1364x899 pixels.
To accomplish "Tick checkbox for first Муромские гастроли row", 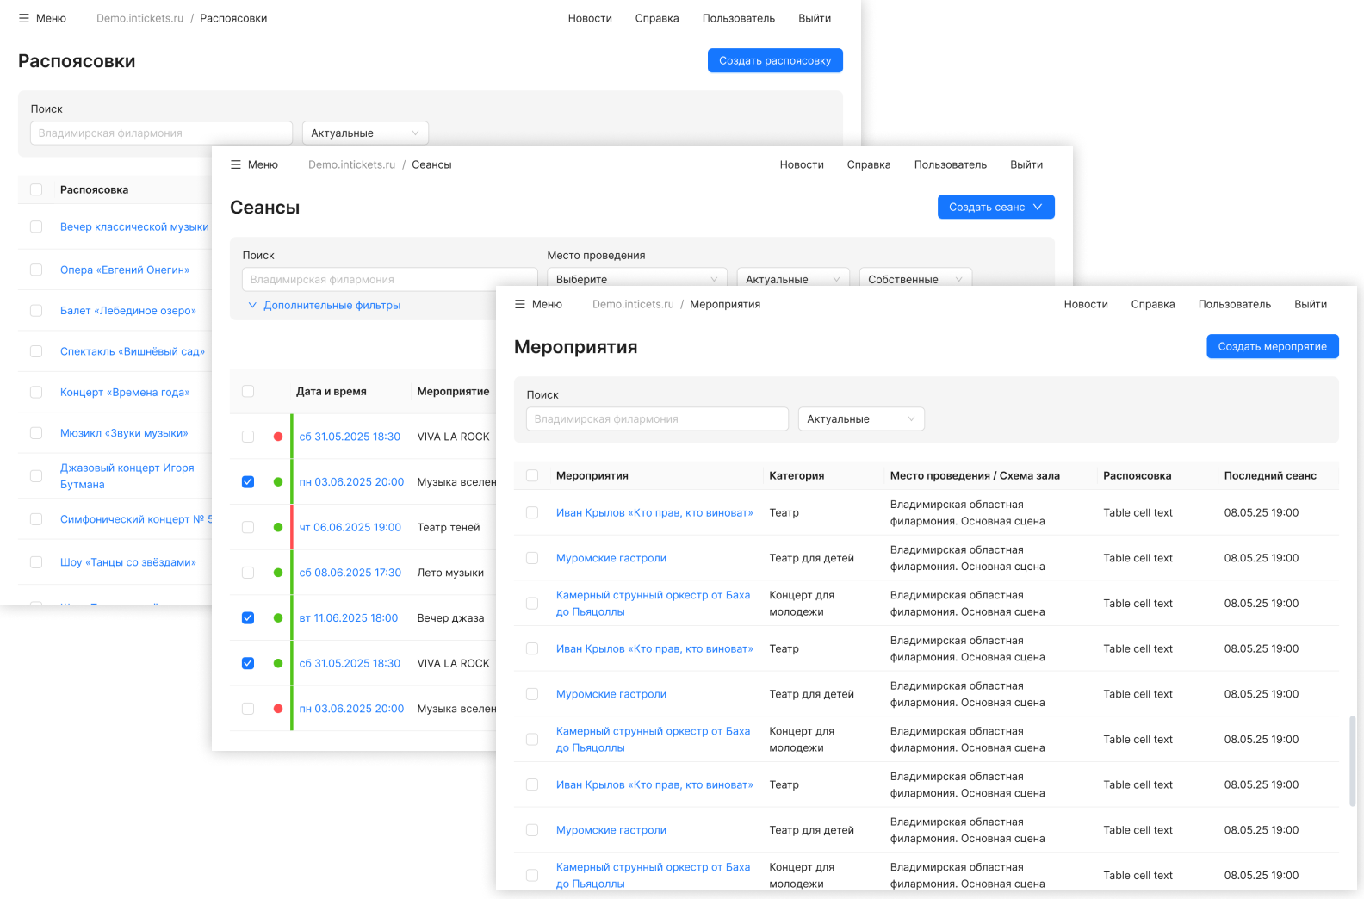I will pos(532,558).
